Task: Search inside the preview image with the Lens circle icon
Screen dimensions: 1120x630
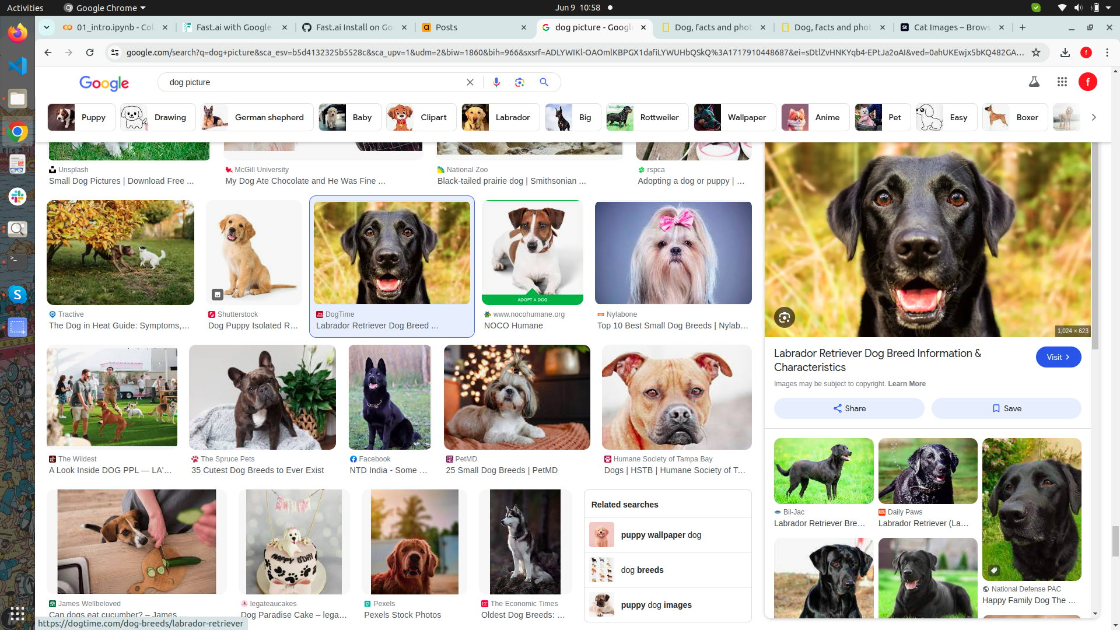Action: 784,317
